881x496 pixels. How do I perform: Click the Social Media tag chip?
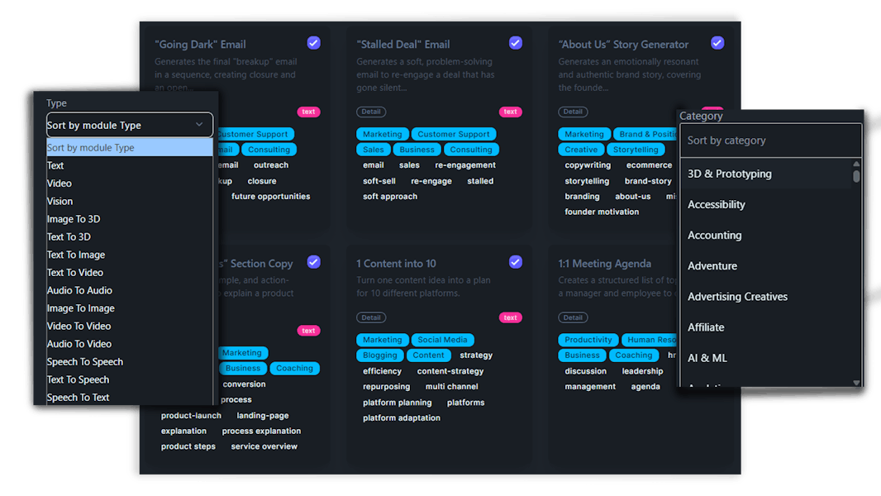(442, 340)
